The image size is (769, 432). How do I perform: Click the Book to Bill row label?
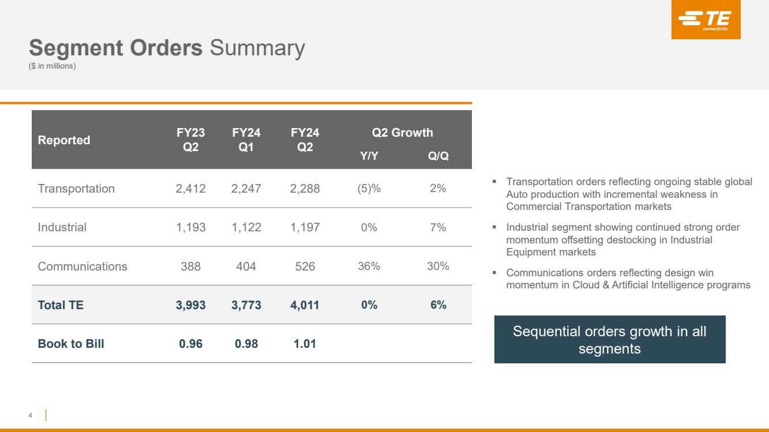(x=71, y=344)
